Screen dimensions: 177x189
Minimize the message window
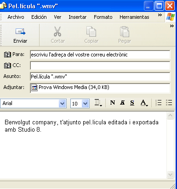(148, 6)
